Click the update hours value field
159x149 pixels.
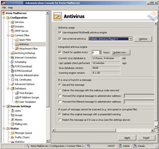click(x=95, y=52)
